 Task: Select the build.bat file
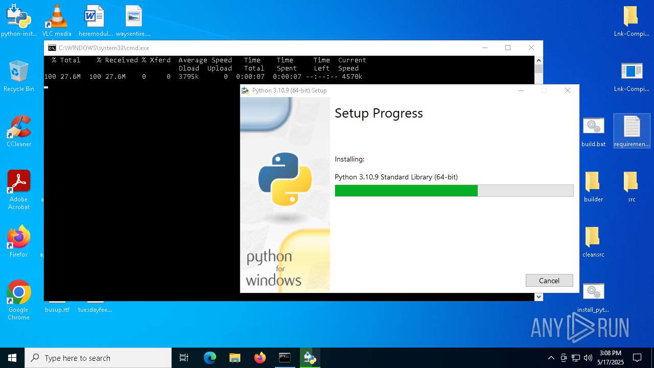click(593, 131)
